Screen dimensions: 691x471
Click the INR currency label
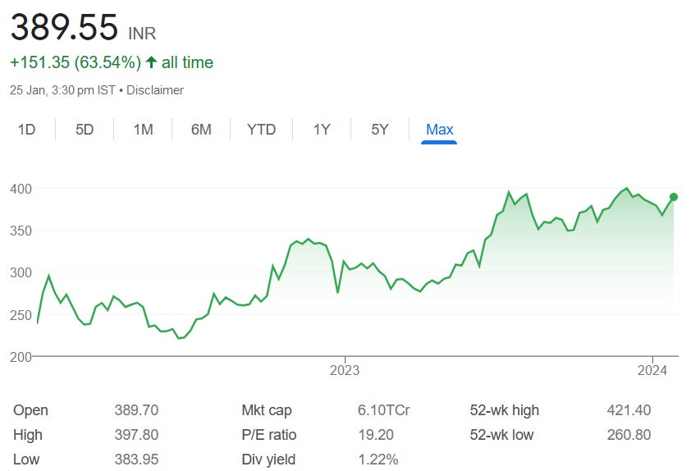[x=142, y=34]
